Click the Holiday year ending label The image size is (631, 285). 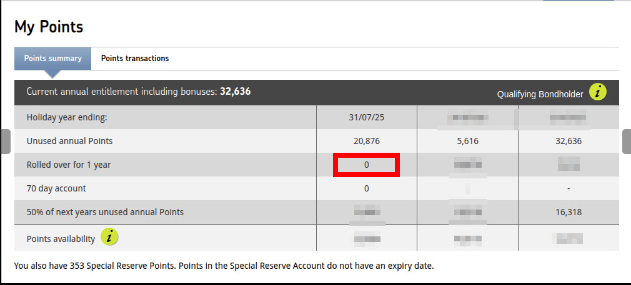[67, 118]
